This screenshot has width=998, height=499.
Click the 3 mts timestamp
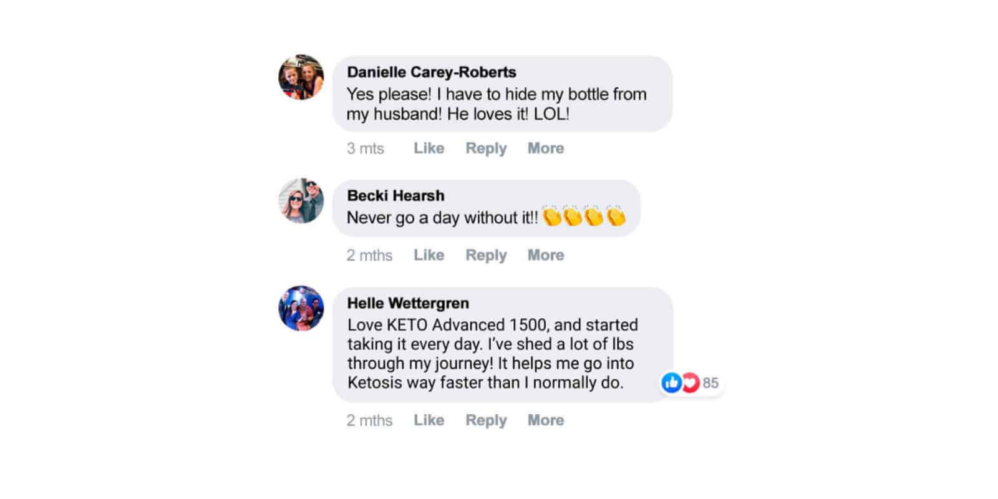pyautogui.click(x=366, y=148)
